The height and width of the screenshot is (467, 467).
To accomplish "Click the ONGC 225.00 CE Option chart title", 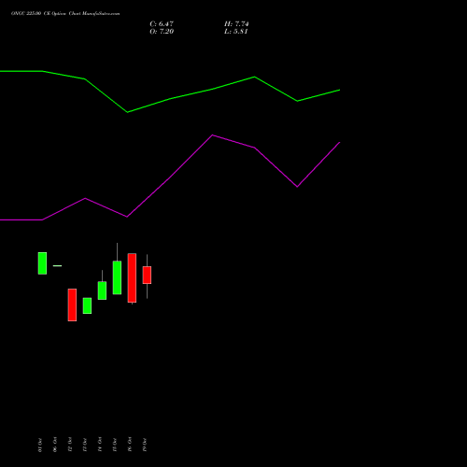I will click(x=65, y=14).
